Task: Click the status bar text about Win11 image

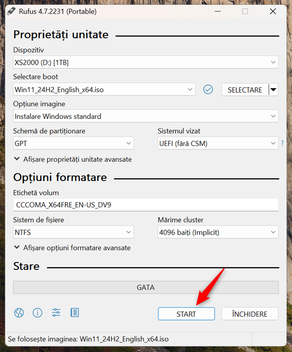Action: (x=88, y=339)
